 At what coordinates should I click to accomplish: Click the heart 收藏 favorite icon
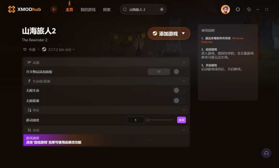pyautogui.click(x=25, y=49)
